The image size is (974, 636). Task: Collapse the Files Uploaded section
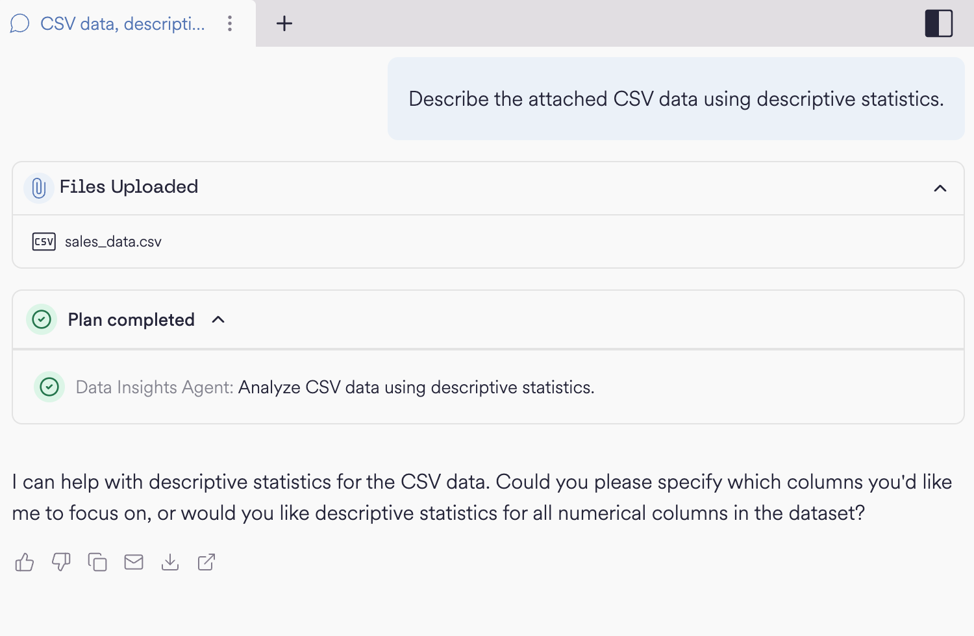(x=940, y=189)
